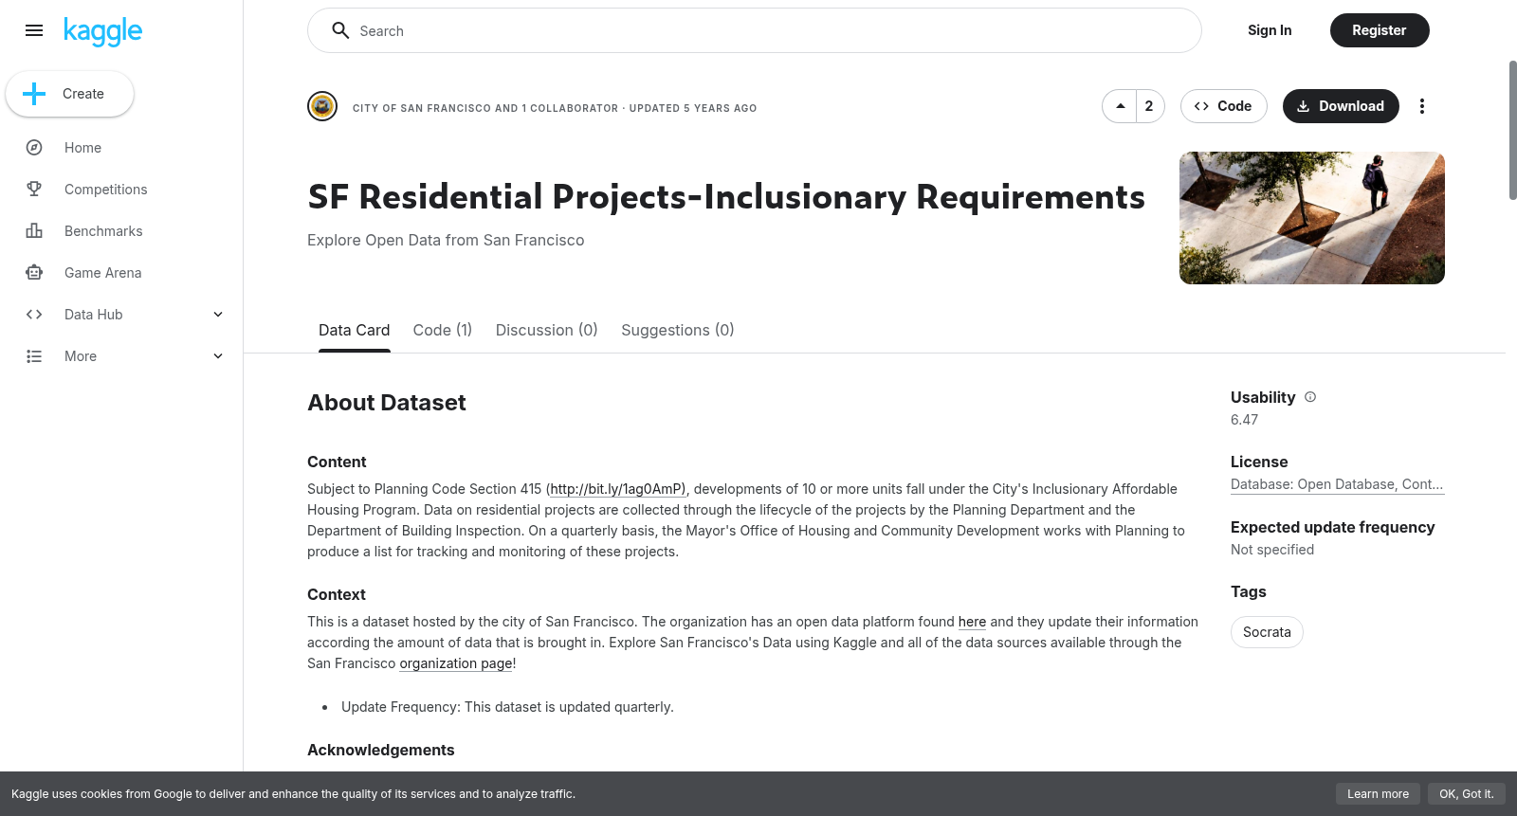Download the dataset
Viewport: 1517px width, 816px height.
tap(1340, 106)
